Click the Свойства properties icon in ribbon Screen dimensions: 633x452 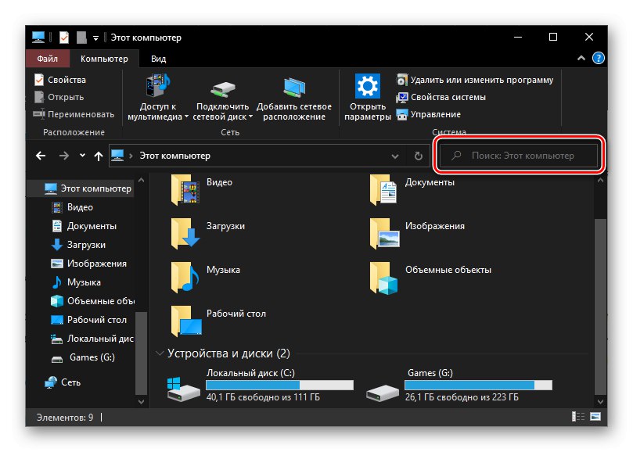39,80
